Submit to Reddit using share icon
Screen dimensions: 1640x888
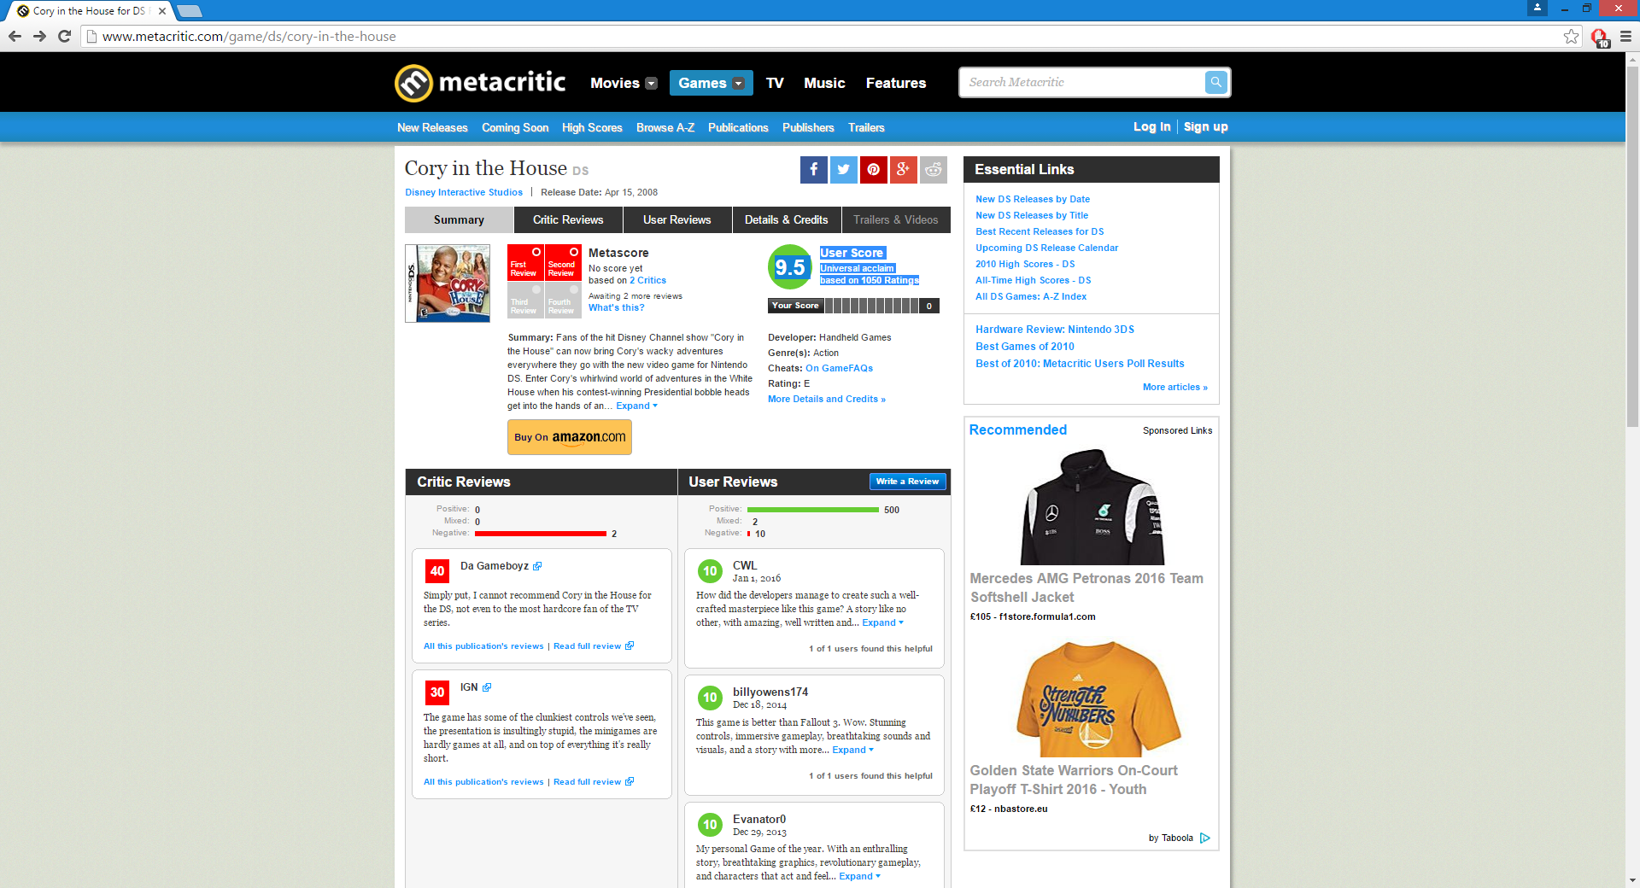[933, 170]
